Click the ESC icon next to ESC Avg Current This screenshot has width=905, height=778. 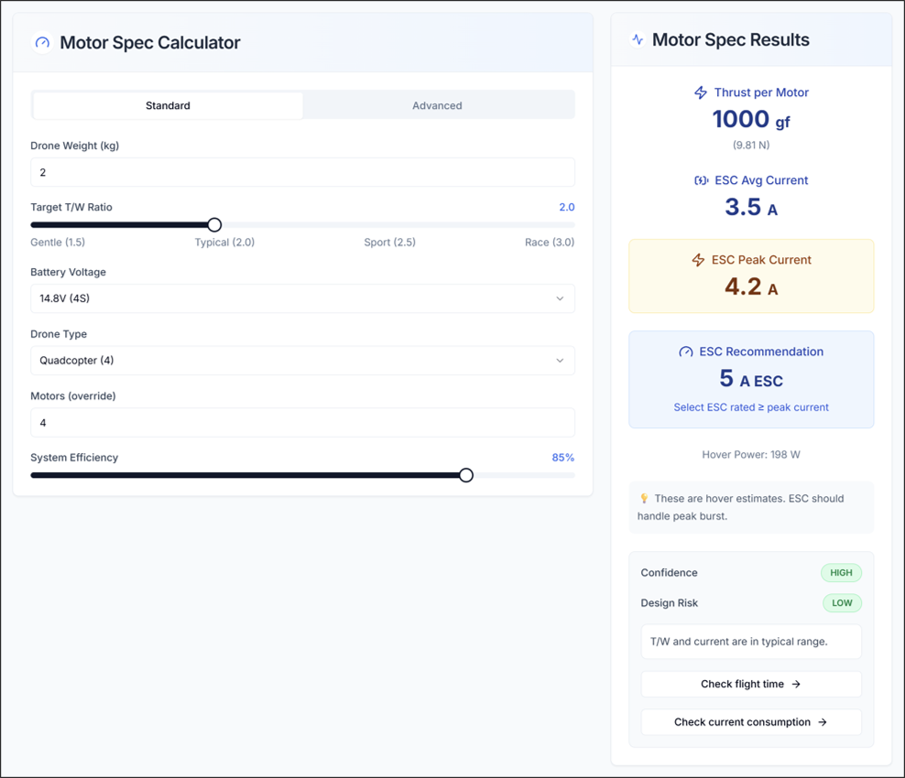click(703, 180)
